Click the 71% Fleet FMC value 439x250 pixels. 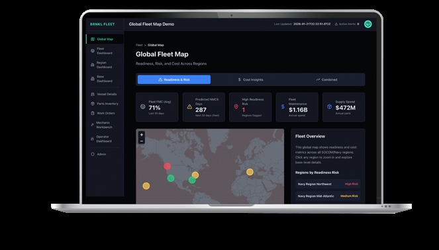(154, 108)
